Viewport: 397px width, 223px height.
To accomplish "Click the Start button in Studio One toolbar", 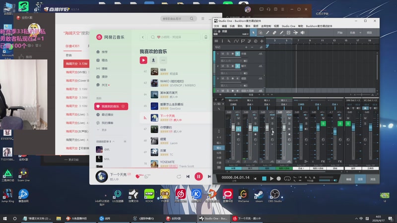I will tap(340, 33).
